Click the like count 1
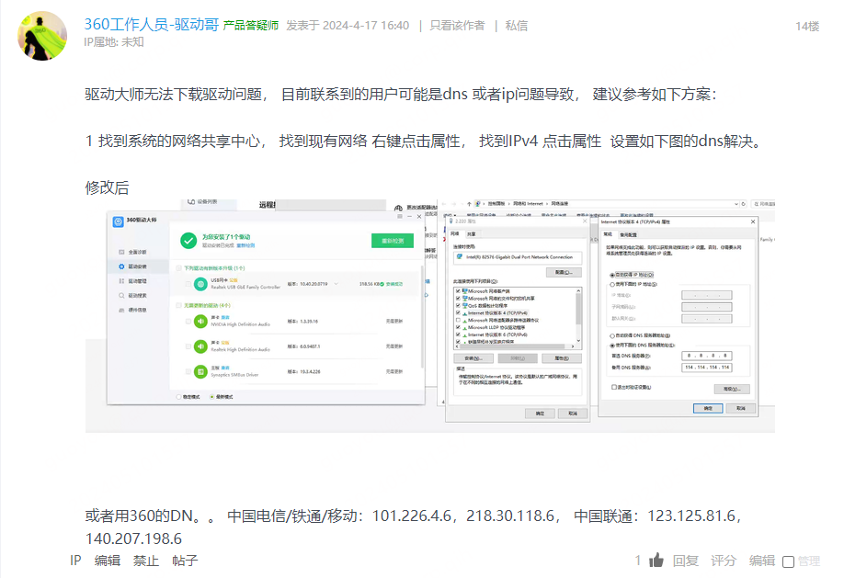Viewport: 844px width, 578px height. [638, 561]
